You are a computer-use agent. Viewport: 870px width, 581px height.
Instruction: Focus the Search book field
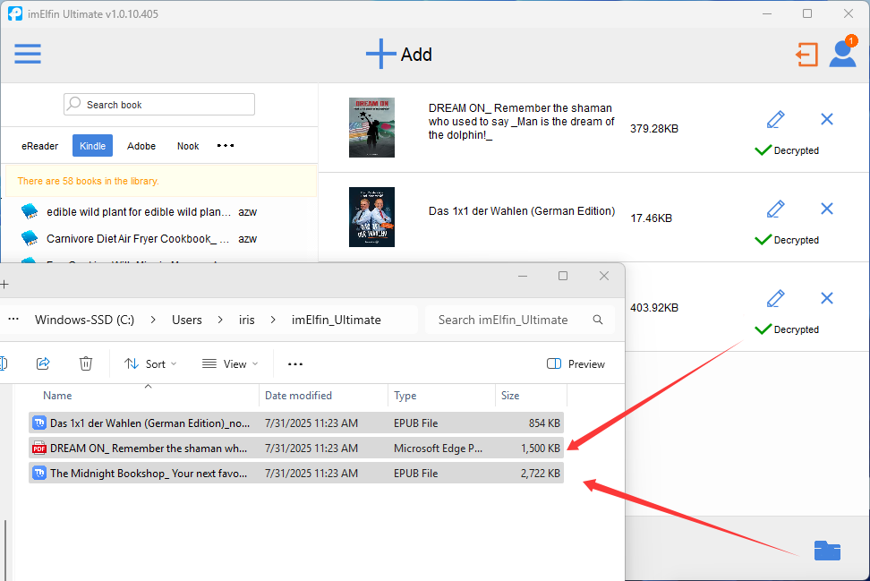coord(159,105)
